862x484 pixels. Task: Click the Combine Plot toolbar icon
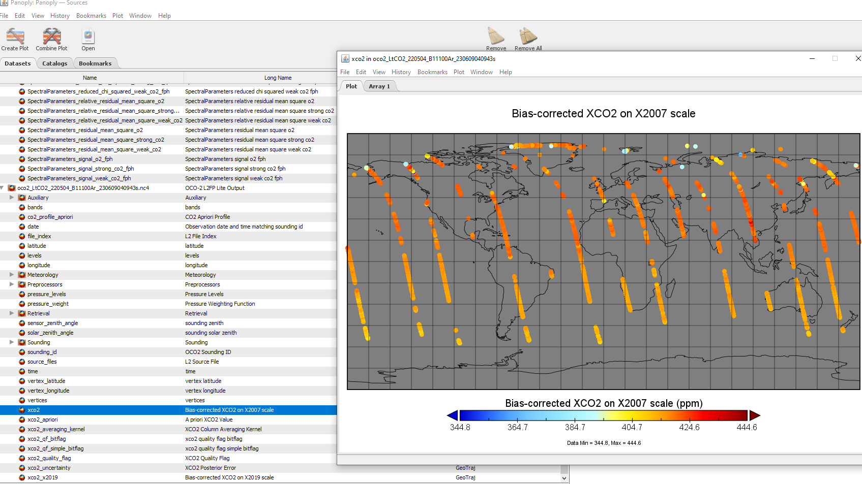click(51, 36)
